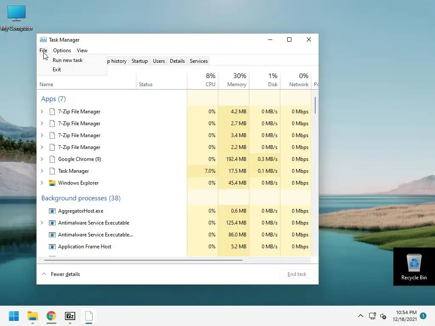Click the 86.0 MB memory value
Viewport: 435px width, 326px height.
237,235
